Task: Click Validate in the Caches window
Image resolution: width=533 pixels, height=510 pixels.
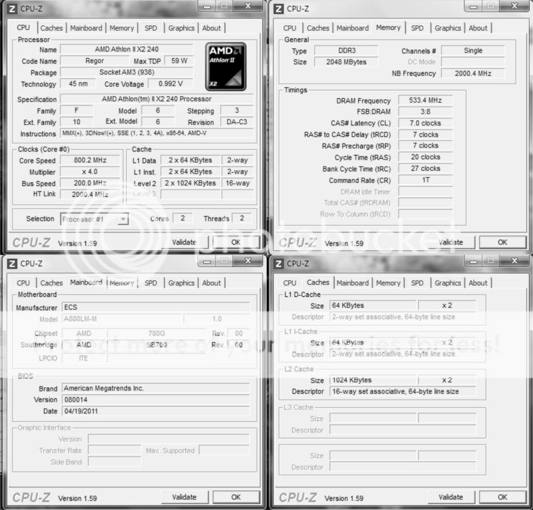Action: tap(451, 497)
